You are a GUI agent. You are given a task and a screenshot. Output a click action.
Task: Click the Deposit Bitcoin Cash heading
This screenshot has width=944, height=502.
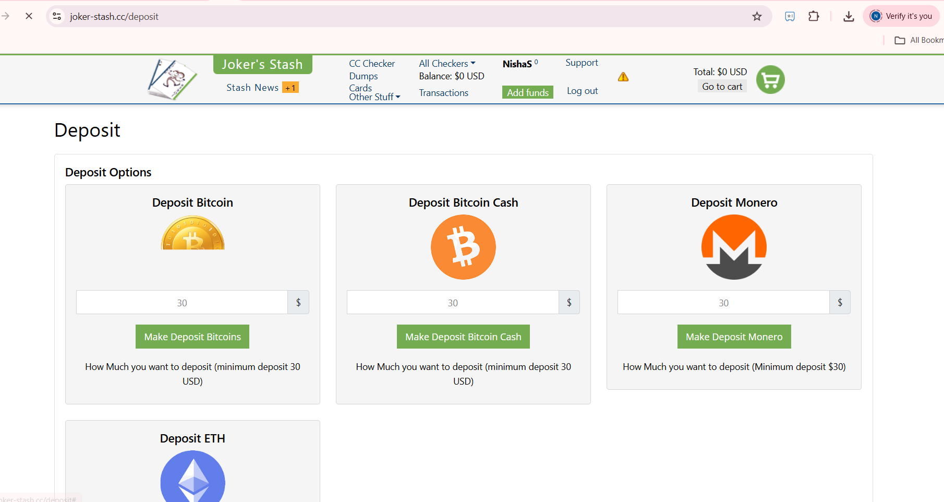(463, 202)
